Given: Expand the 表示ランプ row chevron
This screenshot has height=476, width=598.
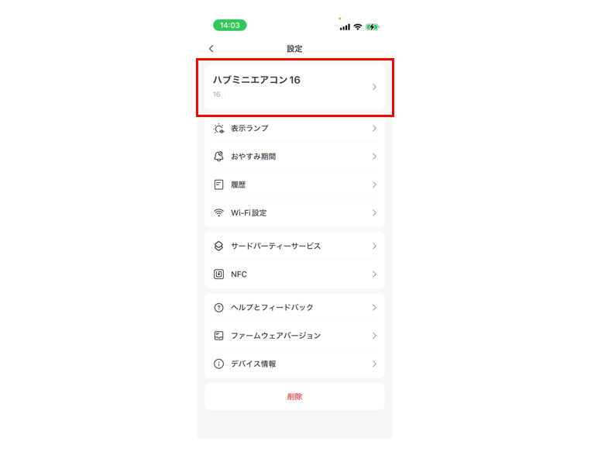Looking at the screenshot, I should 374,128.
